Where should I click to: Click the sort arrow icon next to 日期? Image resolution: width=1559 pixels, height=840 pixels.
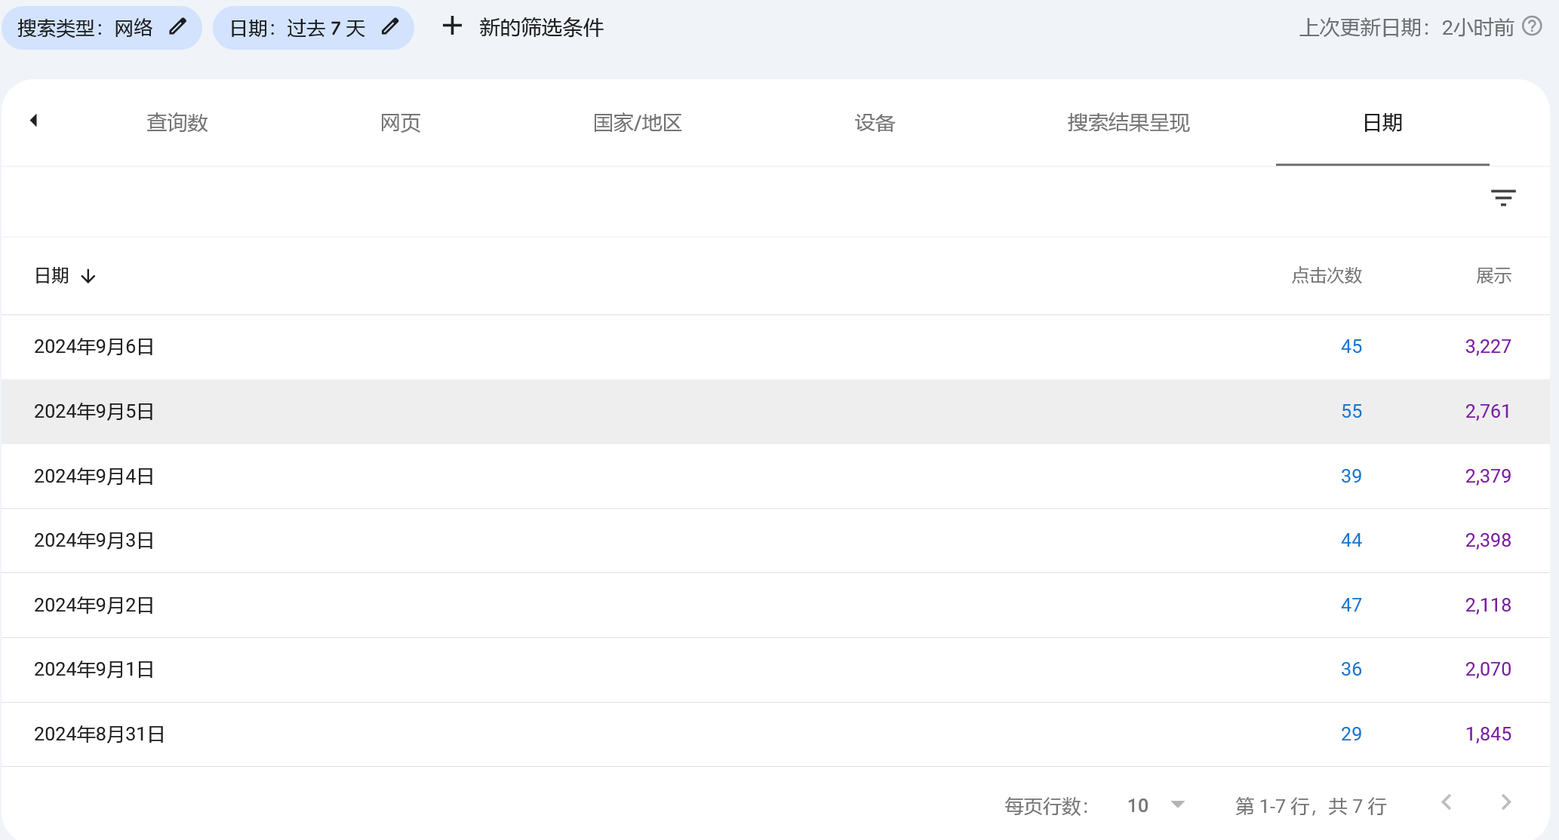(x=92, y=275)
